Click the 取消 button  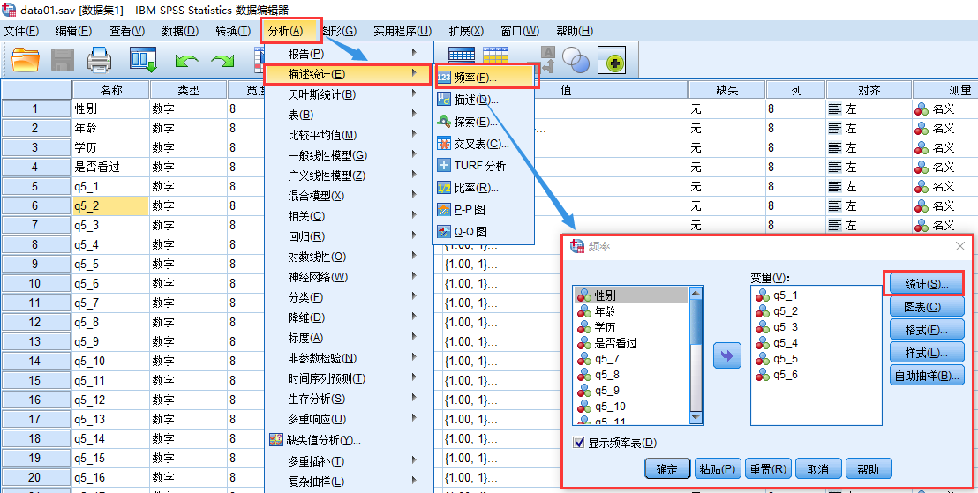(817, 468)
